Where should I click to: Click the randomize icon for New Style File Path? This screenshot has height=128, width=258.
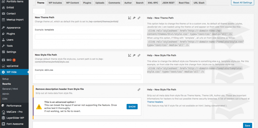pyautogui.click(x=130, y=55)
